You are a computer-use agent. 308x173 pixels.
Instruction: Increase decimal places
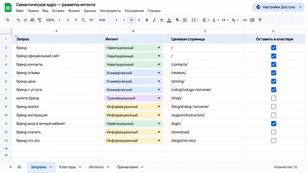tap(91, 20)
